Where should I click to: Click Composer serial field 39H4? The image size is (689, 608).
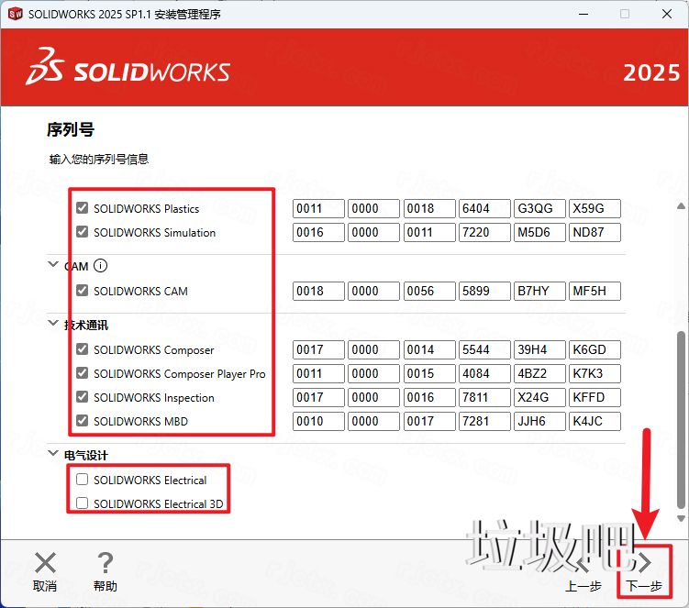point(539,349)
